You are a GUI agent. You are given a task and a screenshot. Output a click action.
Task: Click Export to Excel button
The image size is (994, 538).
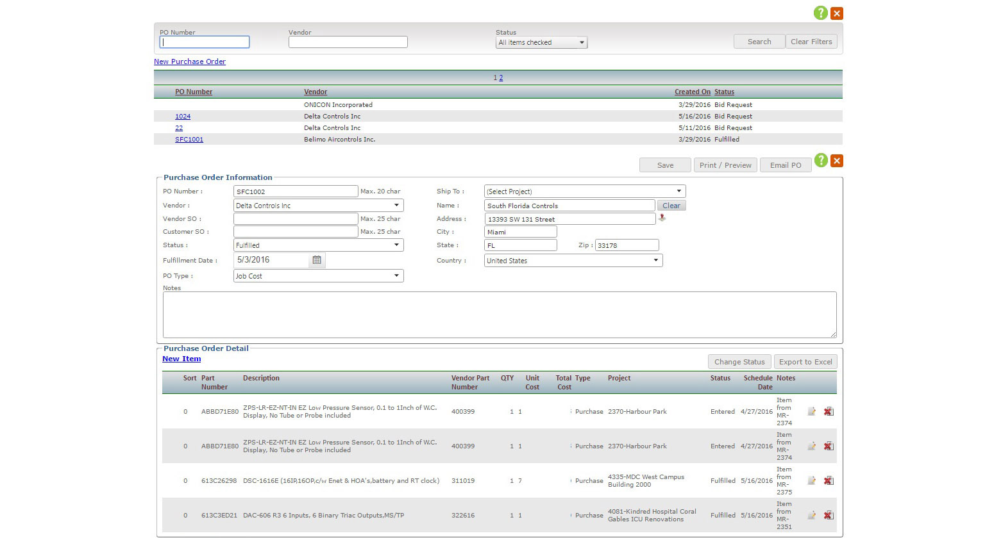coord(805,362)
